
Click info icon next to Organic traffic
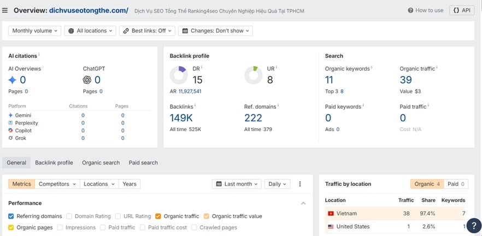click(437, 67)
